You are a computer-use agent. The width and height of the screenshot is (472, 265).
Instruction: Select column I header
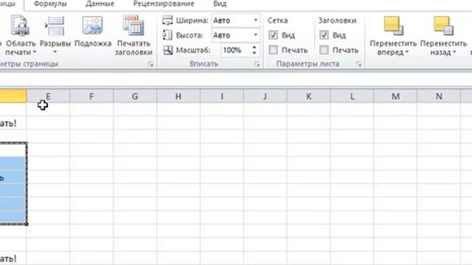click(222, 96)
